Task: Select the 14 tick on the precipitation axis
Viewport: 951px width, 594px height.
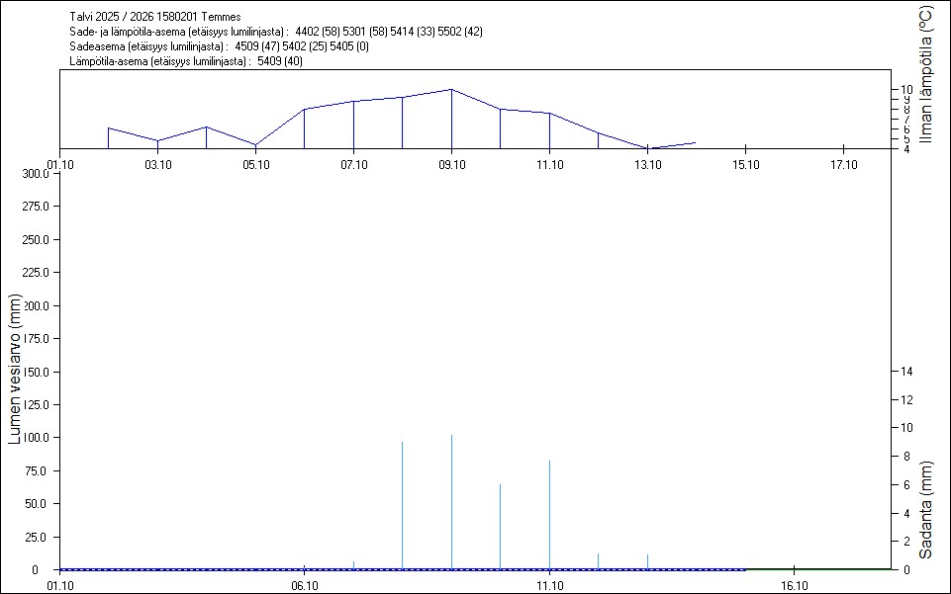Action: (x=903, y=371)
